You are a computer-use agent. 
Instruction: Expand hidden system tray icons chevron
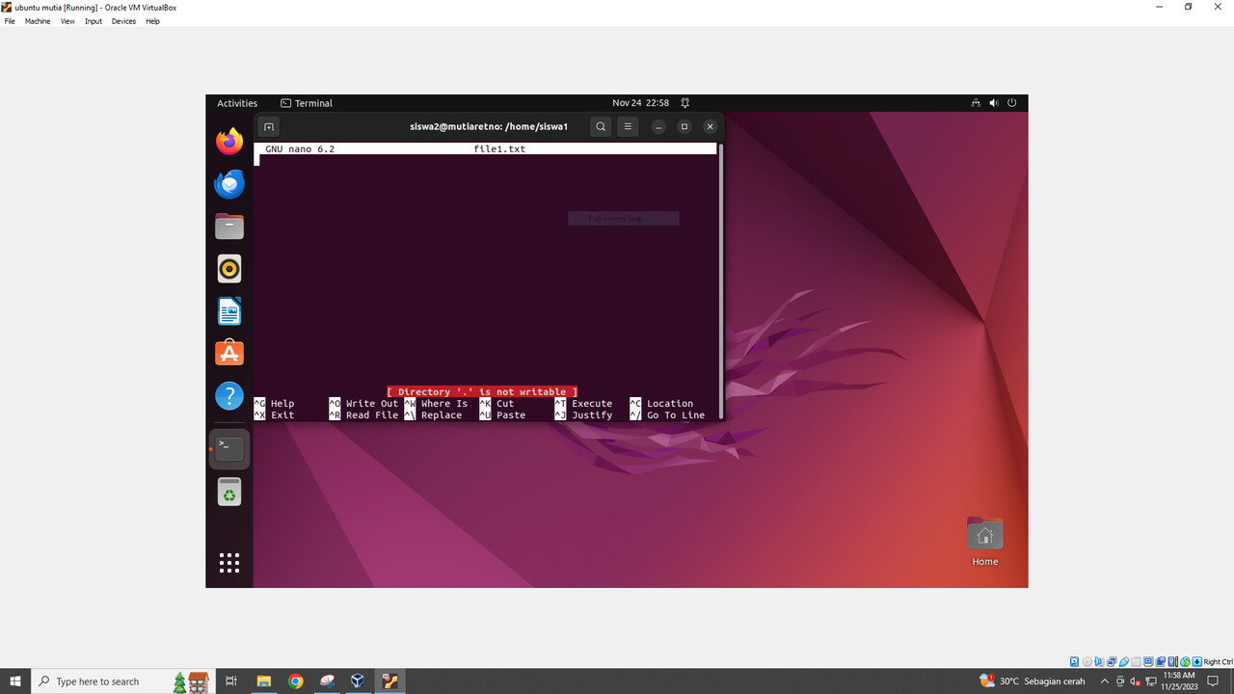pyautogui.click(x=1105, y=681)
